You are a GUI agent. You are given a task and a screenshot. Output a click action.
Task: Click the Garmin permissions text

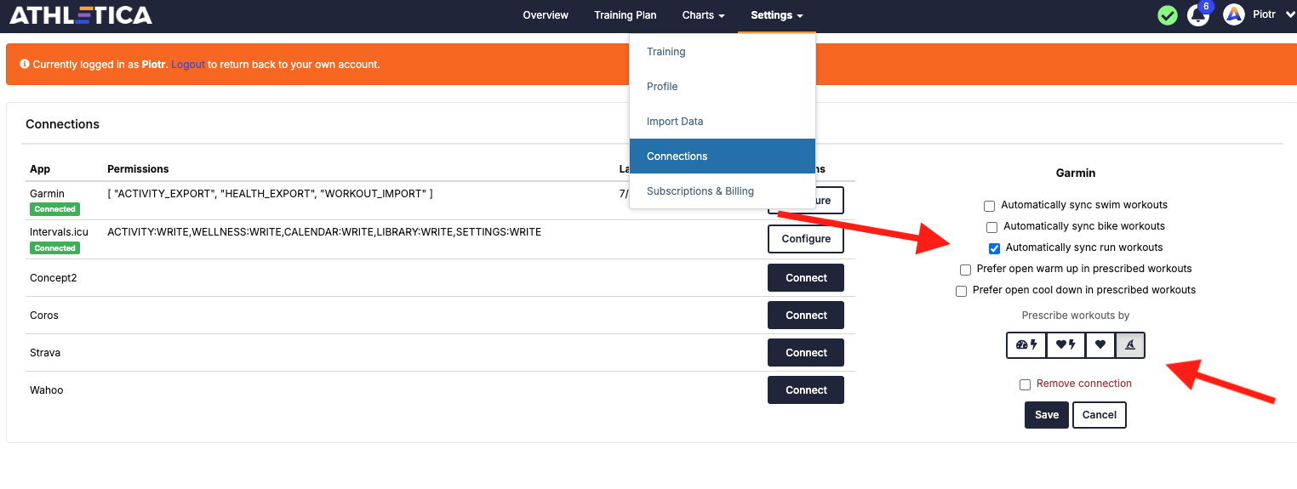[x=271, y=194]
